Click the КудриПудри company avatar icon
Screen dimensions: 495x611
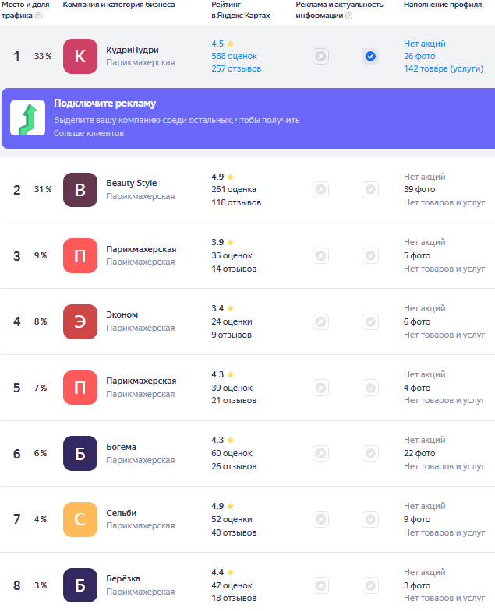[80, 56]
